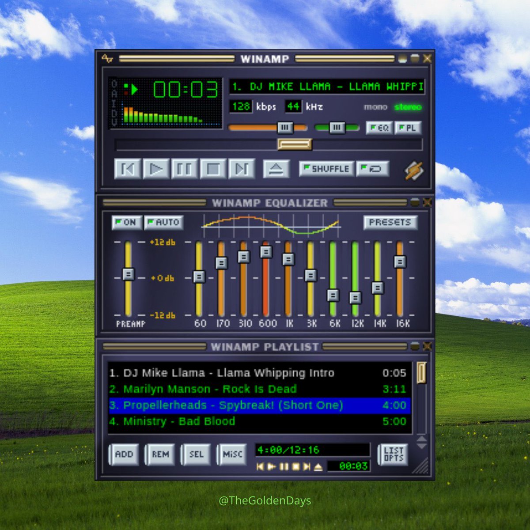This screenshot has height=530, width=530.
Task: Click the playlist mini Next button
Action: coord(307,466)
